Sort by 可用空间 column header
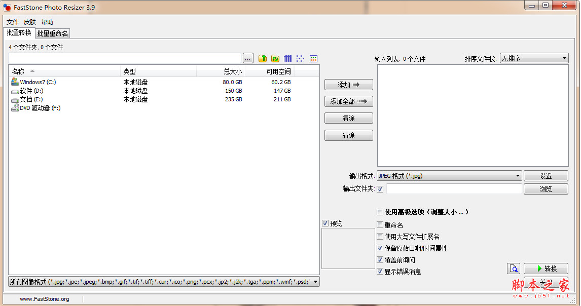Image resolution: width=581 pixels, height=306 pixels. coord(269,71)
